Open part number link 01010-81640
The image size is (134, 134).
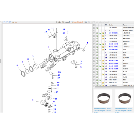tap(113, 44)
